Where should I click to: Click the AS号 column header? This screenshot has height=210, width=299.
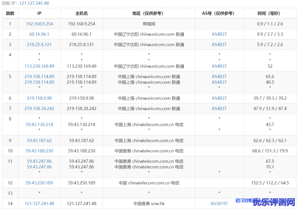coord(219,13)
